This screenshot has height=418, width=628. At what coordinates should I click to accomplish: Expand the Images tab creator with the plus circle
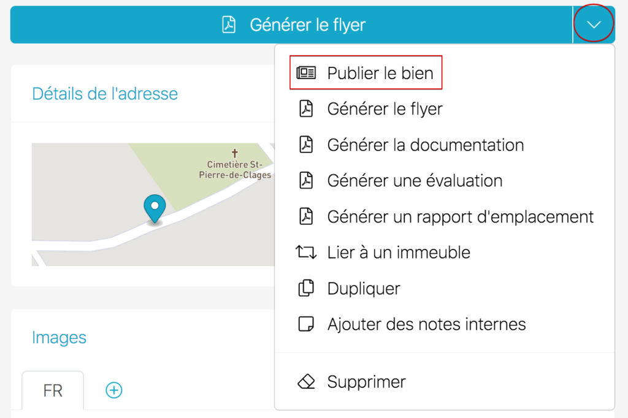tap(113, 390)
